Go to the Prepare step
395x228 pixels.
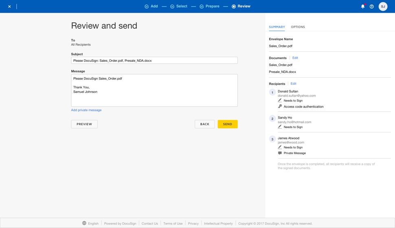[x=212, y=6]
